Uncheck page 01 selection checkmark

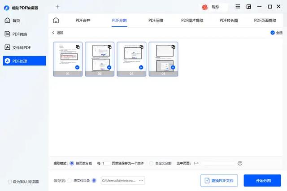[x=77, y=68]
